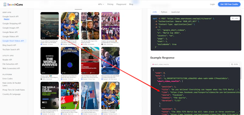Open the Blog page
Viewport: 244px width, 115px height.
tap(131, 4)
